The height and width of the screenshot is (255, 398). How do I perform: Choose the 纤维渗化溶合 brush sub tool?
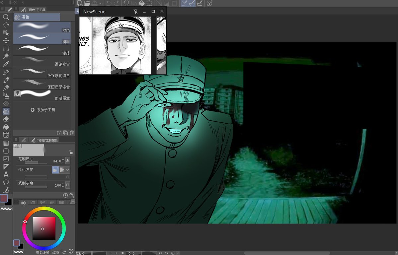click(x=42, y=73)
